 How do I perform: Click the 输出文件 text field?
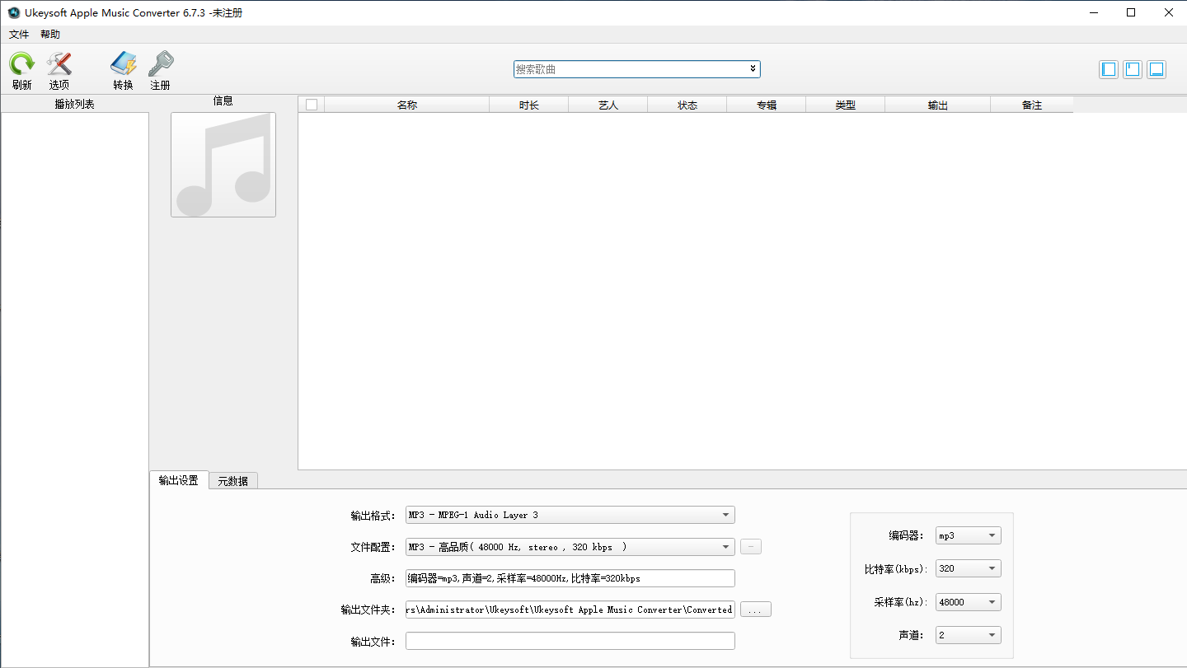pyautogui.click(x=570, y=641)
